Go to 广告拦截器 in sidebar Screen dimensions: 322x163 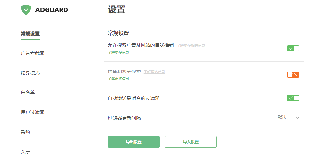click(x=32, y=53)
